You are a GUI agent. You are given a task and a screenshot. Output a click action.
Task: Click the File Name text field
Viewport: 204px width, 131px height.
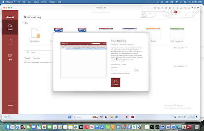coord(122,70)
